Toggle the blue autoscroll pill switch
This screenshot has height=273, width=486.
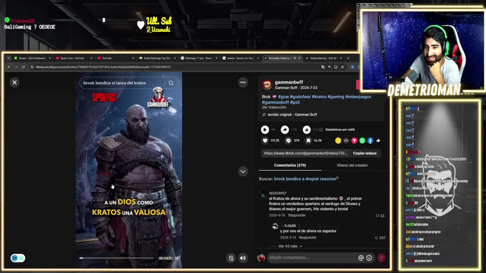(x=18, y=258)
